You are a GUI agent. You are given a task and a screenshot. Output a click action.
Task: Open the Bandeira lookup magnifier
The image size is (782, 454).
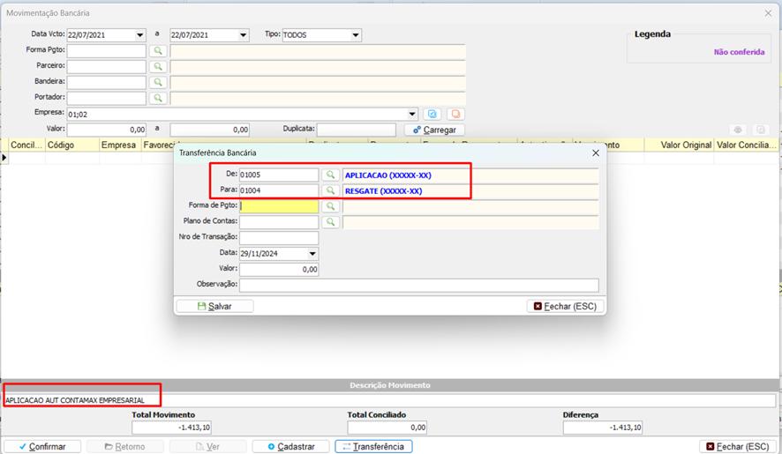coord(157,83)
